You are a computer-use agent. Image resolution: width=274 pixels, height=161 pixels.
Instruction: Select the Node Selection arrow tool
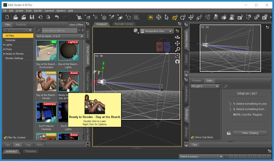[167, 17]
